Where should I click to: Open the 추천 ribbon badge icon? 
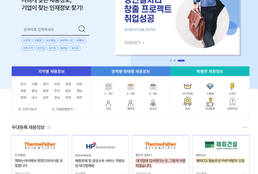(188, 102)
